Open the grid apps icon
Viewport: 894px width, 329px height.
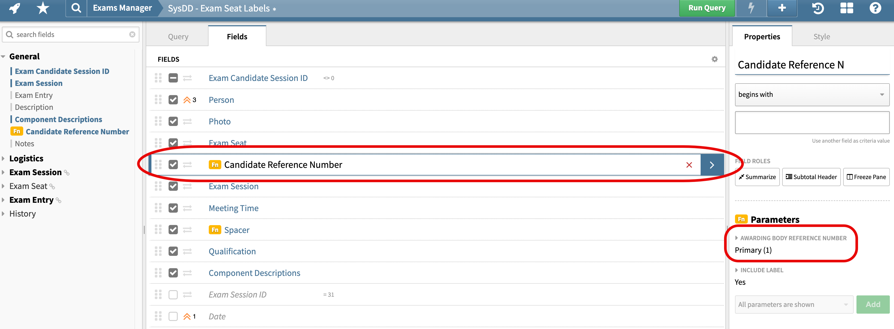click(x=847, y=8)
